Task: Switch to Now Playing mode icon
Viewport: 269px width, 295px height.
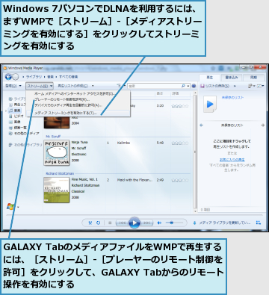Action: tap(259, 223)
